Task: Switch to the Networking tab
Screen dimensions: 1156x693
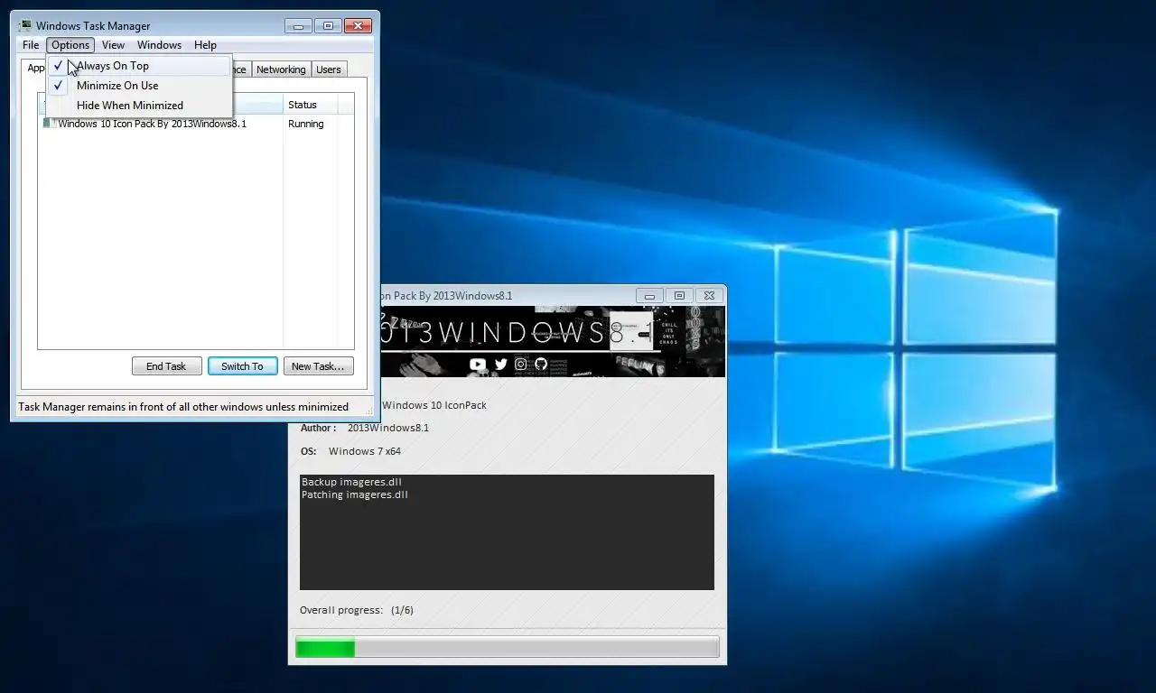Action: pos(281,69)
